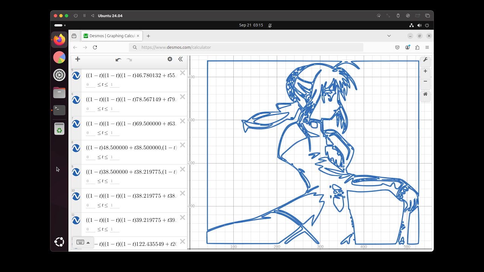The image size is (484, 272).
Task: Toggle visibility of expression 11 curve
Action: tap(76, 220)
